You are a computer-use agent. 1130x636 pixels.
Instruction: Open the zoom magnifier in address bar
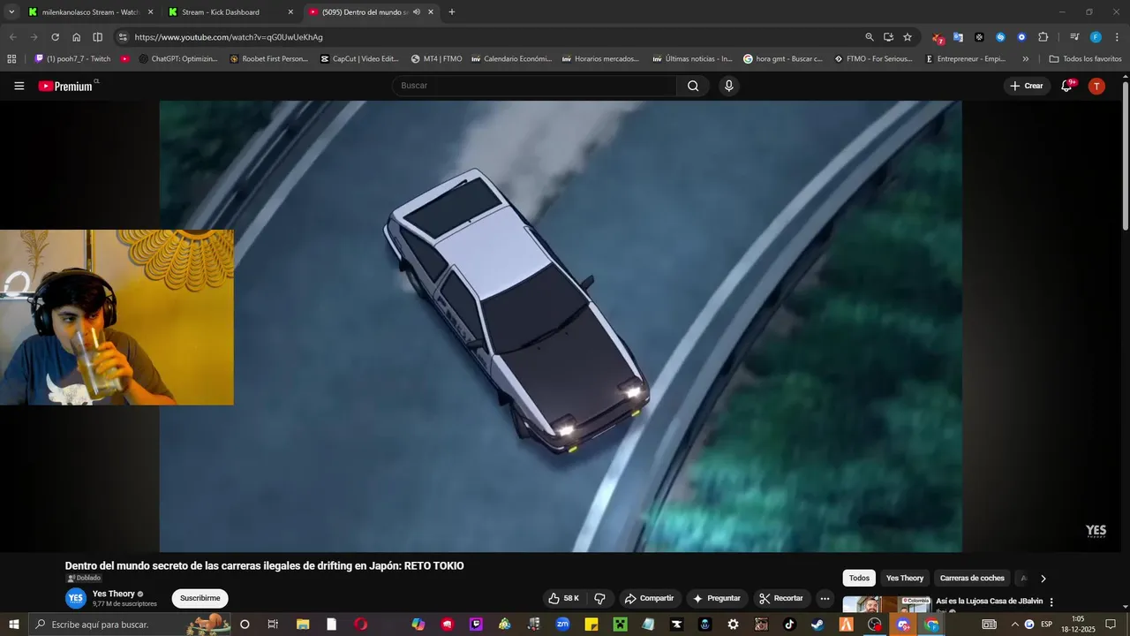point(870,37)
